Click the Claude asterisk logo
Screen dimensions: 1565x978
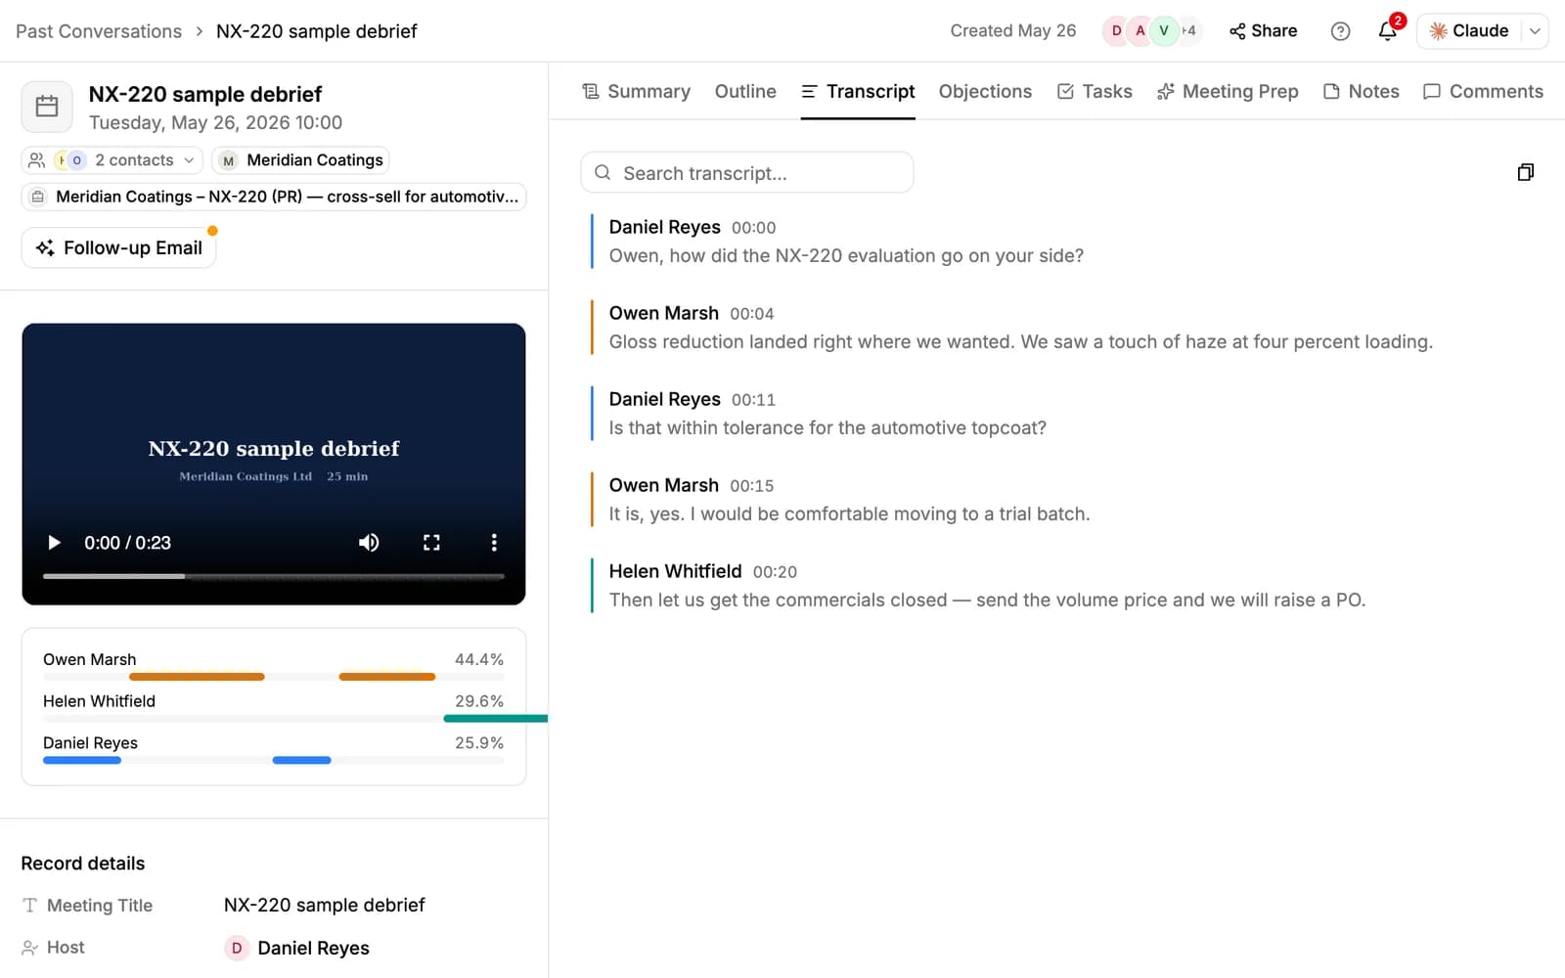(1438, 31)
